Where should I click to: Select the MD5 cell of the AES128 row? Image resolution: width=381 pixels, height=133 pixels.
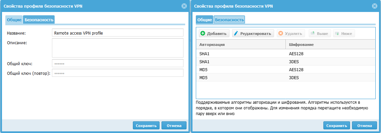tap(241, 69)
